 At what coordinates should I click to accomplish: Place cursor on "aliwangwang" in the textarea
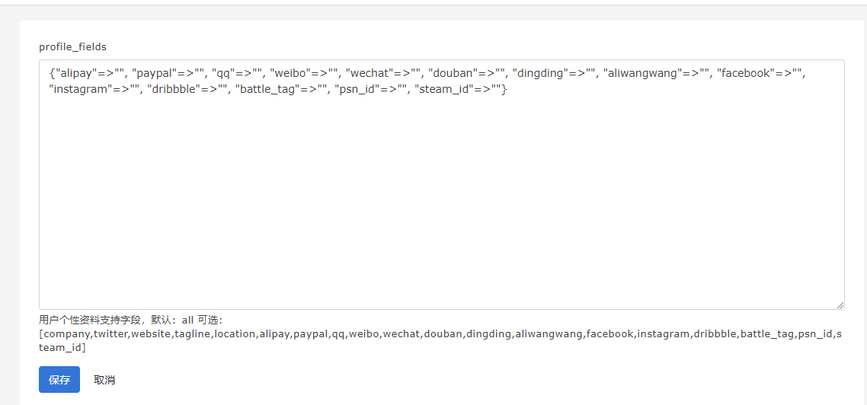tap(641, 72)
